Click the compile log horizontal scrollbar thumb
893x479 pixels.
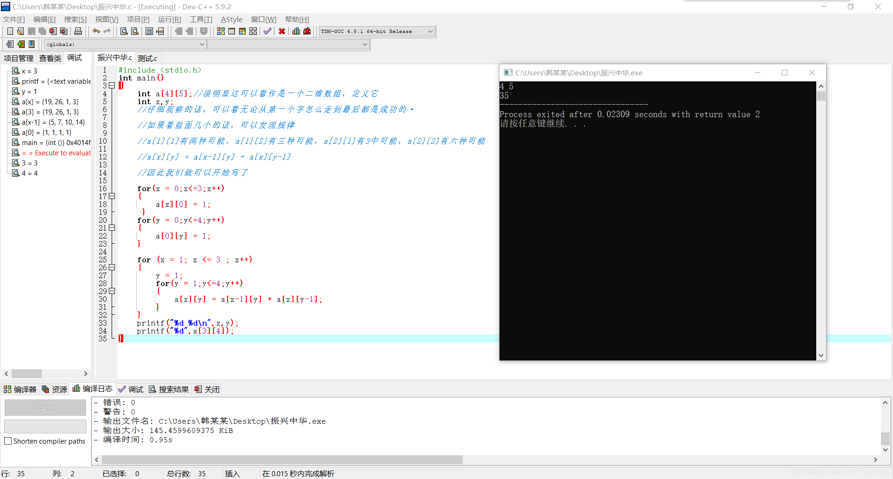pos(282,459)
